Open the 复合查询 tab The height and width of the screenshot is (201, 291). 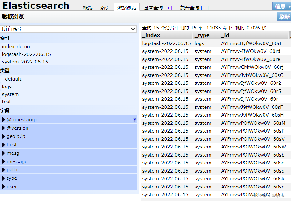click(190, 8)
